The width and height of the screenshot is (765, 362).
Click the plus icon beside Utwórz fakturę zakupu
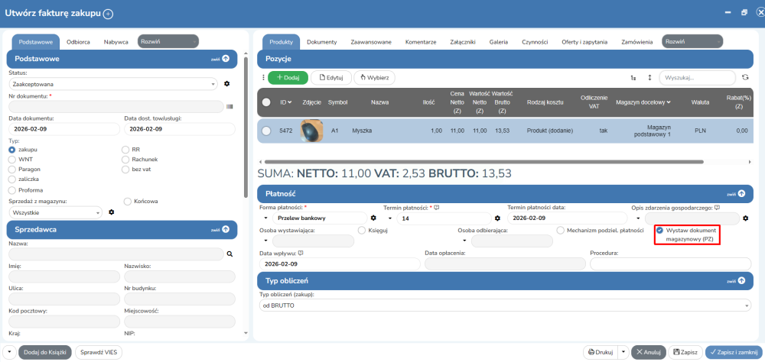(x=108, y=14)
